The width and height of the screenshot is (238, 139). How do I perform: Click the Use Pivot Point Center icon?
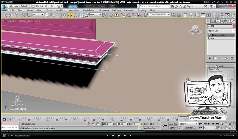point(104,15)
